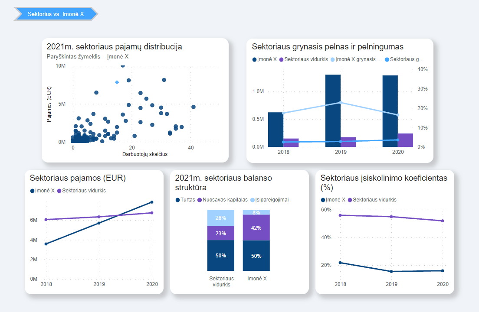Click the 2019 Įmonė X net profit bar
Viewport: 479px width, 312px height.
coord(333,110)
